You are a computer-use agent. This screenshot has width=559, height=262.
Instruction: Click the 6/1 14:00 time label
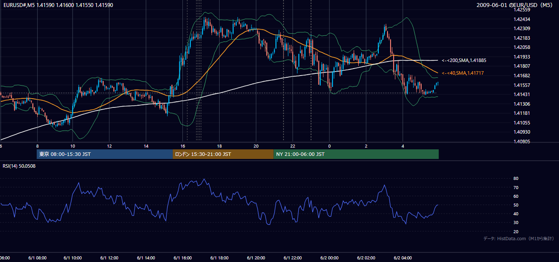(146, 258)
